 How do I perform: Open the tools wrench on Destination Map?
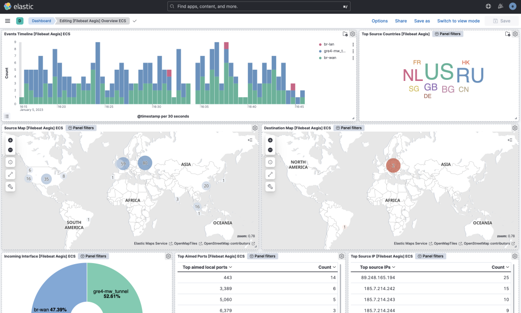click(x=270, y=186)
